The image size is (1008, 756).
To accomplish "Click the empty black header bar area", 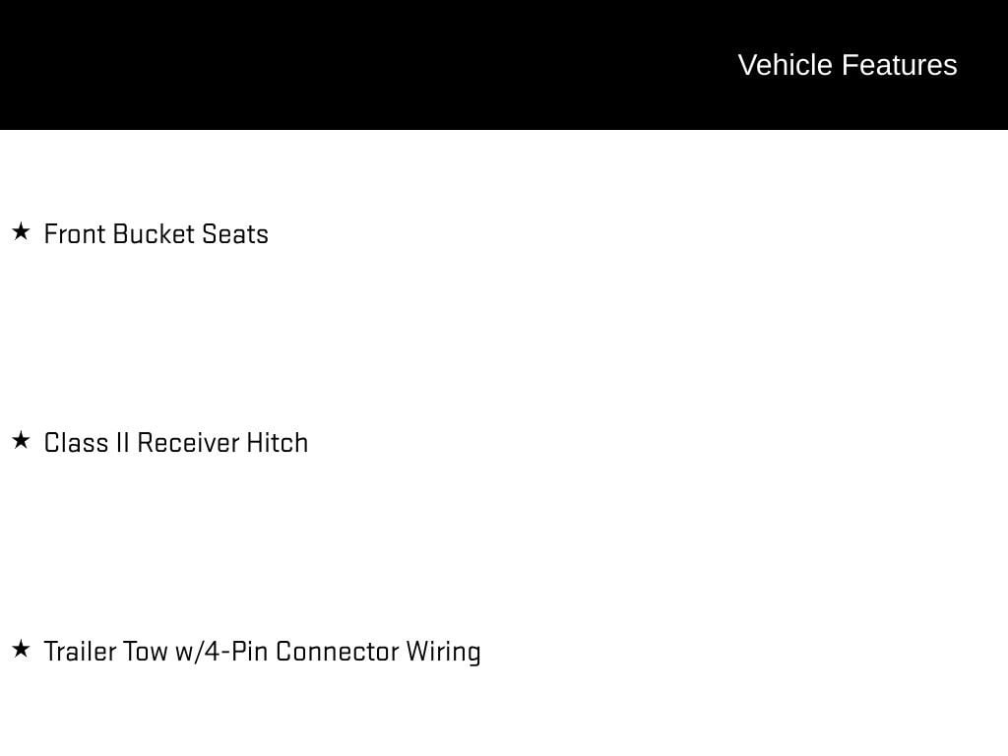I will click(345, 65).
